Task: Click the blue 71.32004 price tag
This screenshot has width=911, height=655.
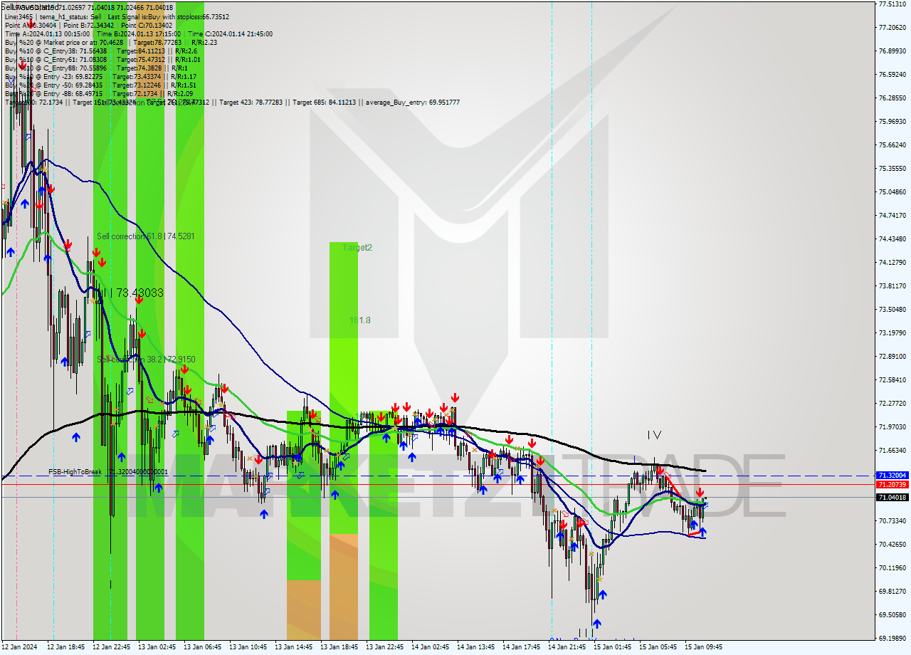Action: tap(892, 475)
